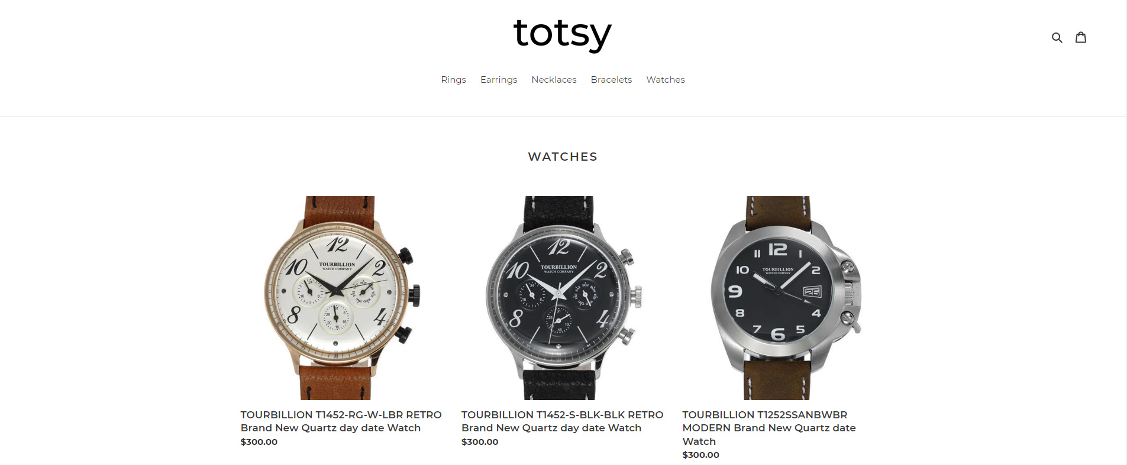This screenshot has width=1127, height=465.
Task: Click the totsy store logo
Action: pos(563,34)
